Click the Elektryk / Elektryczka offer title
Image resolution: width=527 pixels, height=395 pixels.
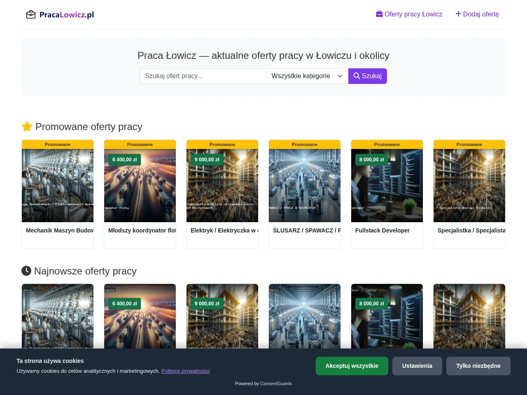[224, 230]
